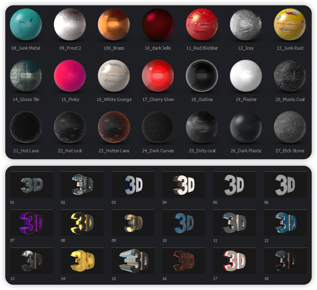
Task: Select the 25_Dirty coal material sphere
Action: click(202, 127)
